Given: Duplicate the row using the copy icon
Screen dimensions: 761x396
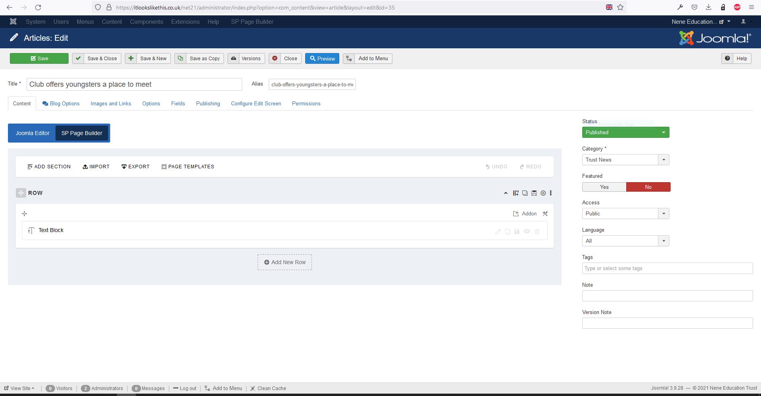Looking at the screenshot, I should (525, 193).
